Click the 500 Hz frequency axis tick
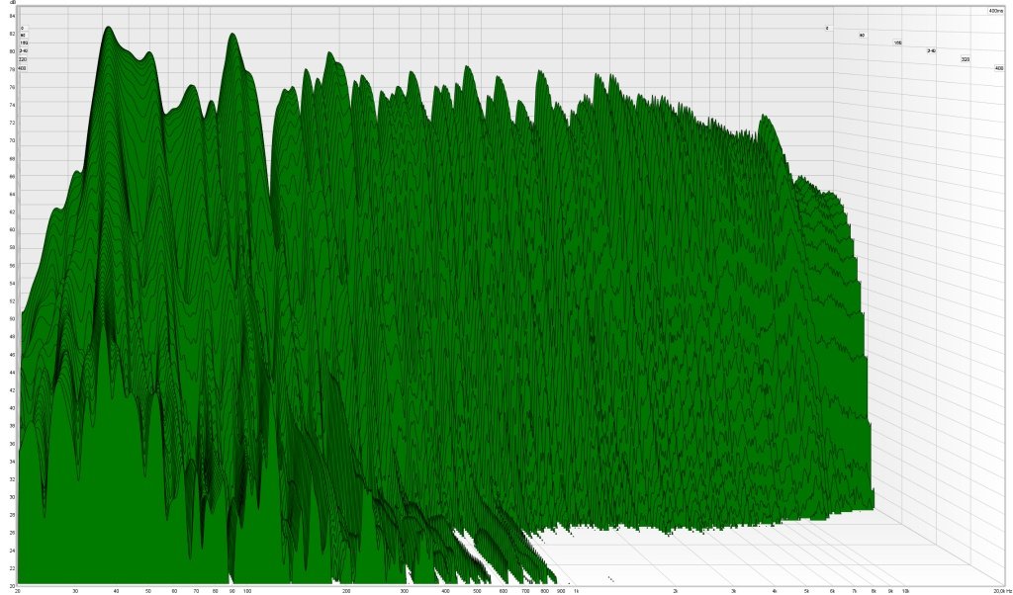This screenshot has height=595, width=1013. click(x=476, y=590)
